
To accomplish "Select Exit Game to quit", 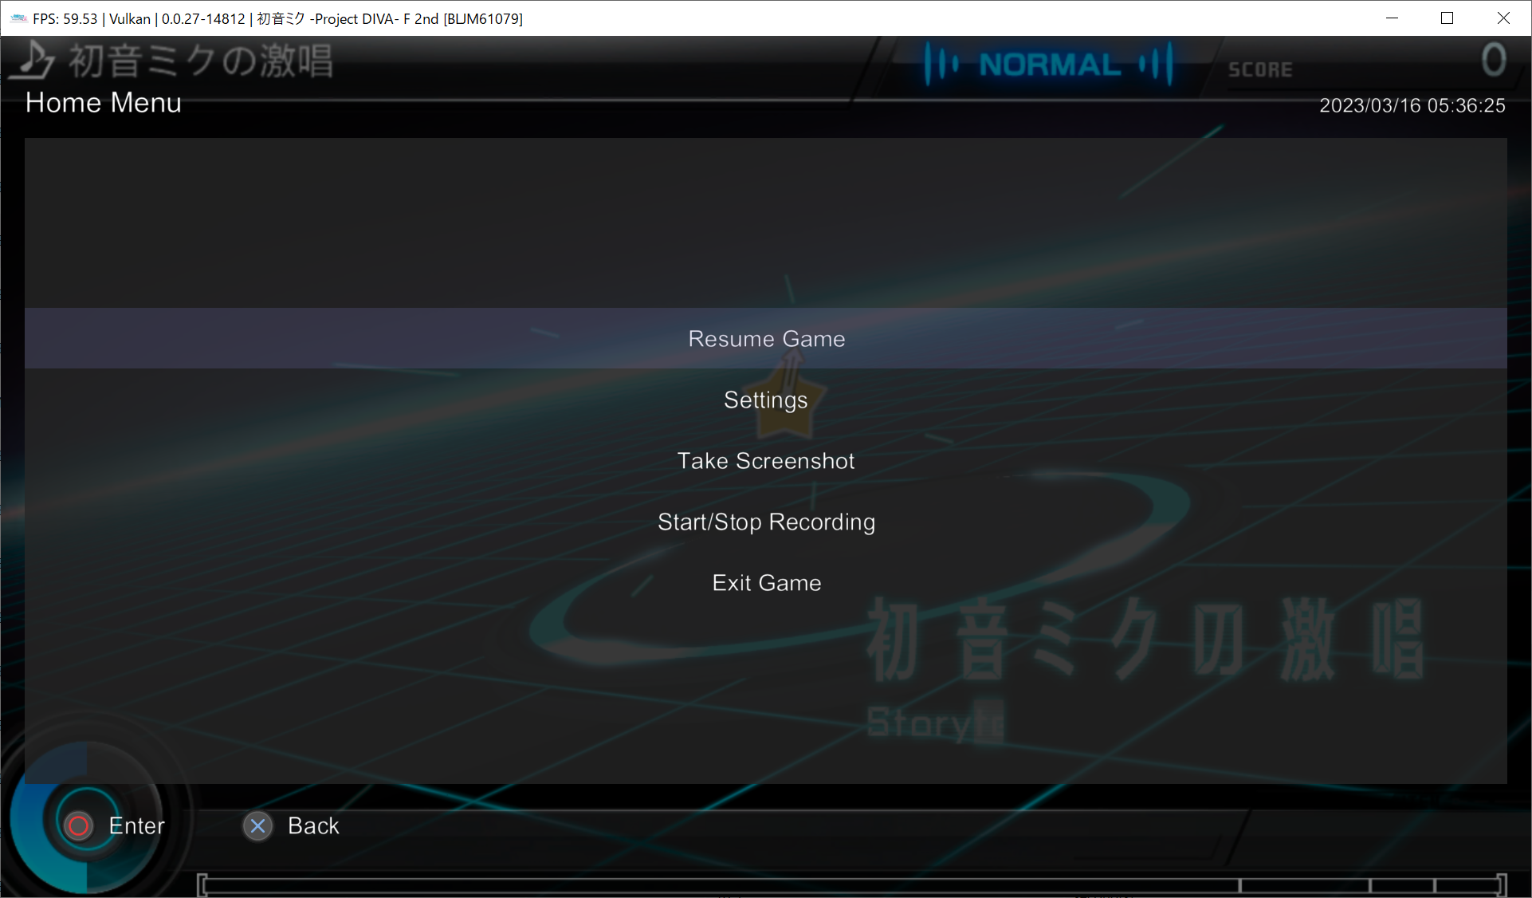I will pyautogui.click(x=766, y=583).
